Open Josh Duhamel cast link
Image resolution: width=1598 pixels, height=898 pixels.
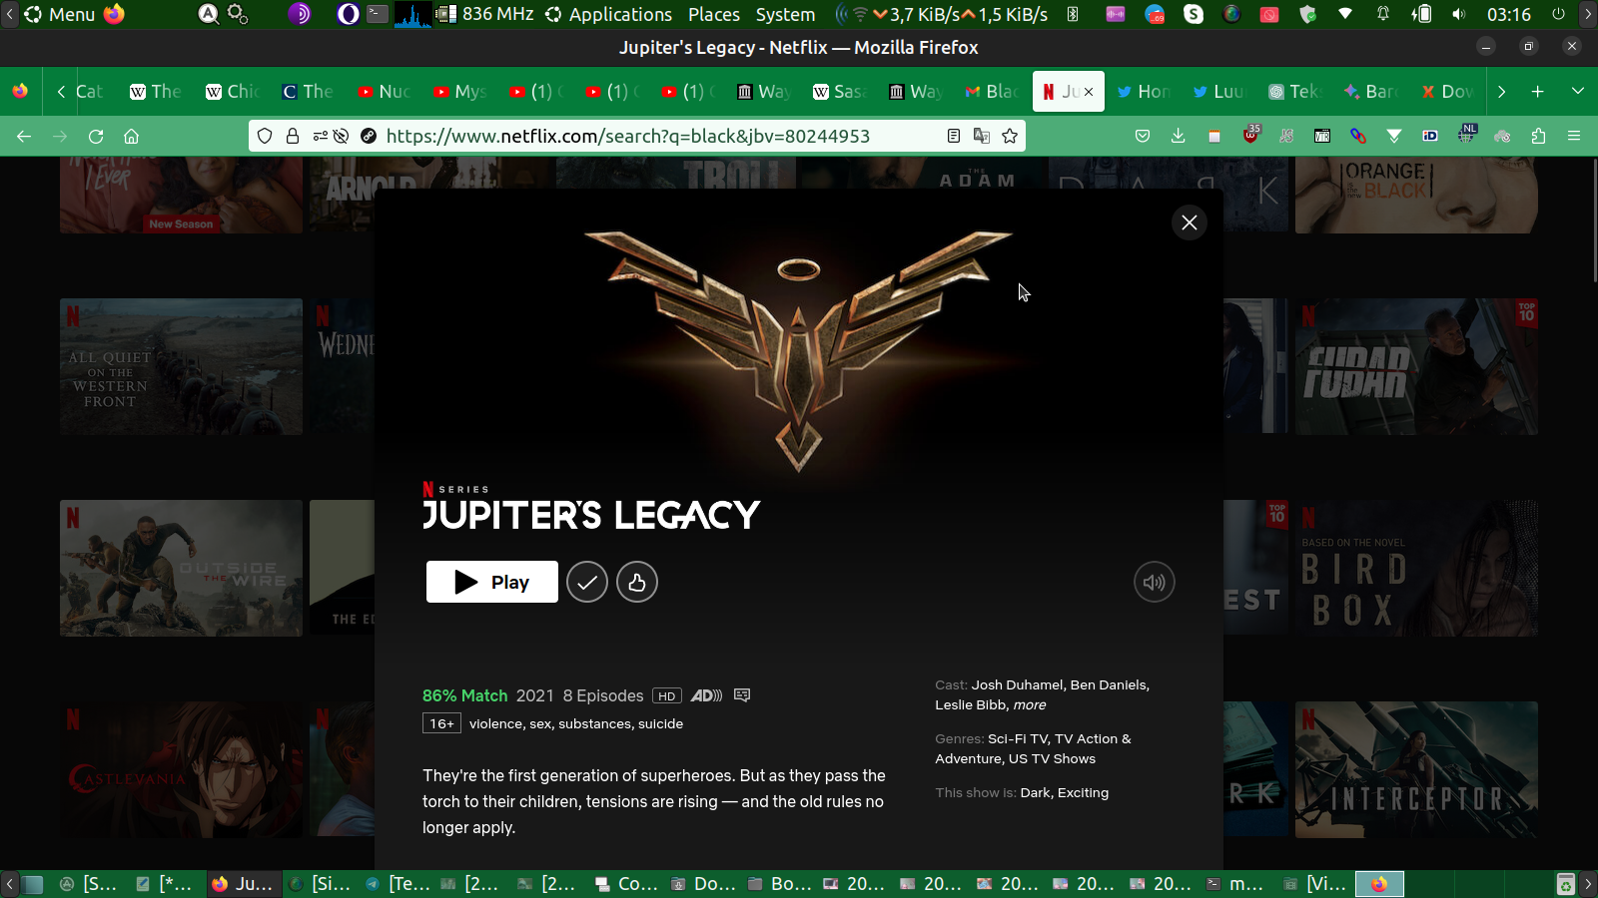coord(1018,684)
